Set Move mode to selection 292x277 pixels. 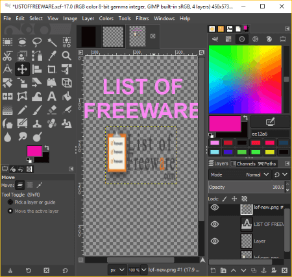[30, 185]
